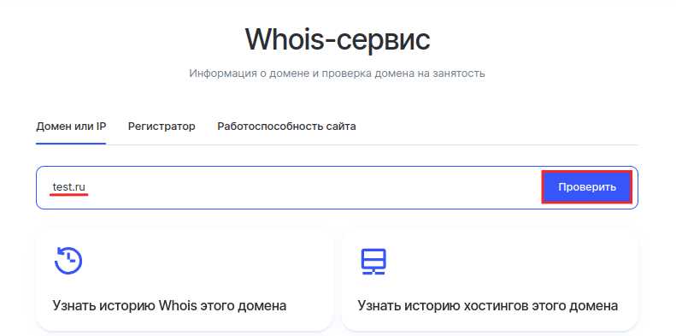
Task: Click the clock history icon for Whois history
Action: click(x=68, y=261)
